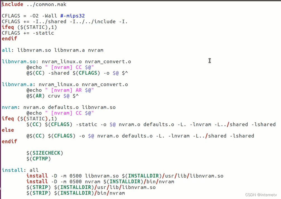Click the 'else' keyword
The height and width of the screenshot is (199, 281).
[8, 130]
